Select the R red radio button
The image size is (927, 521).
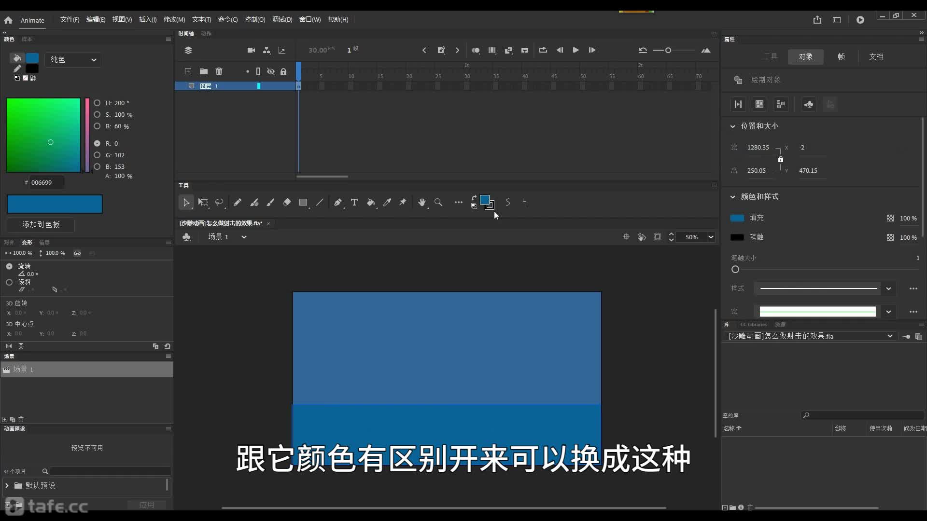tap(97, 143)
